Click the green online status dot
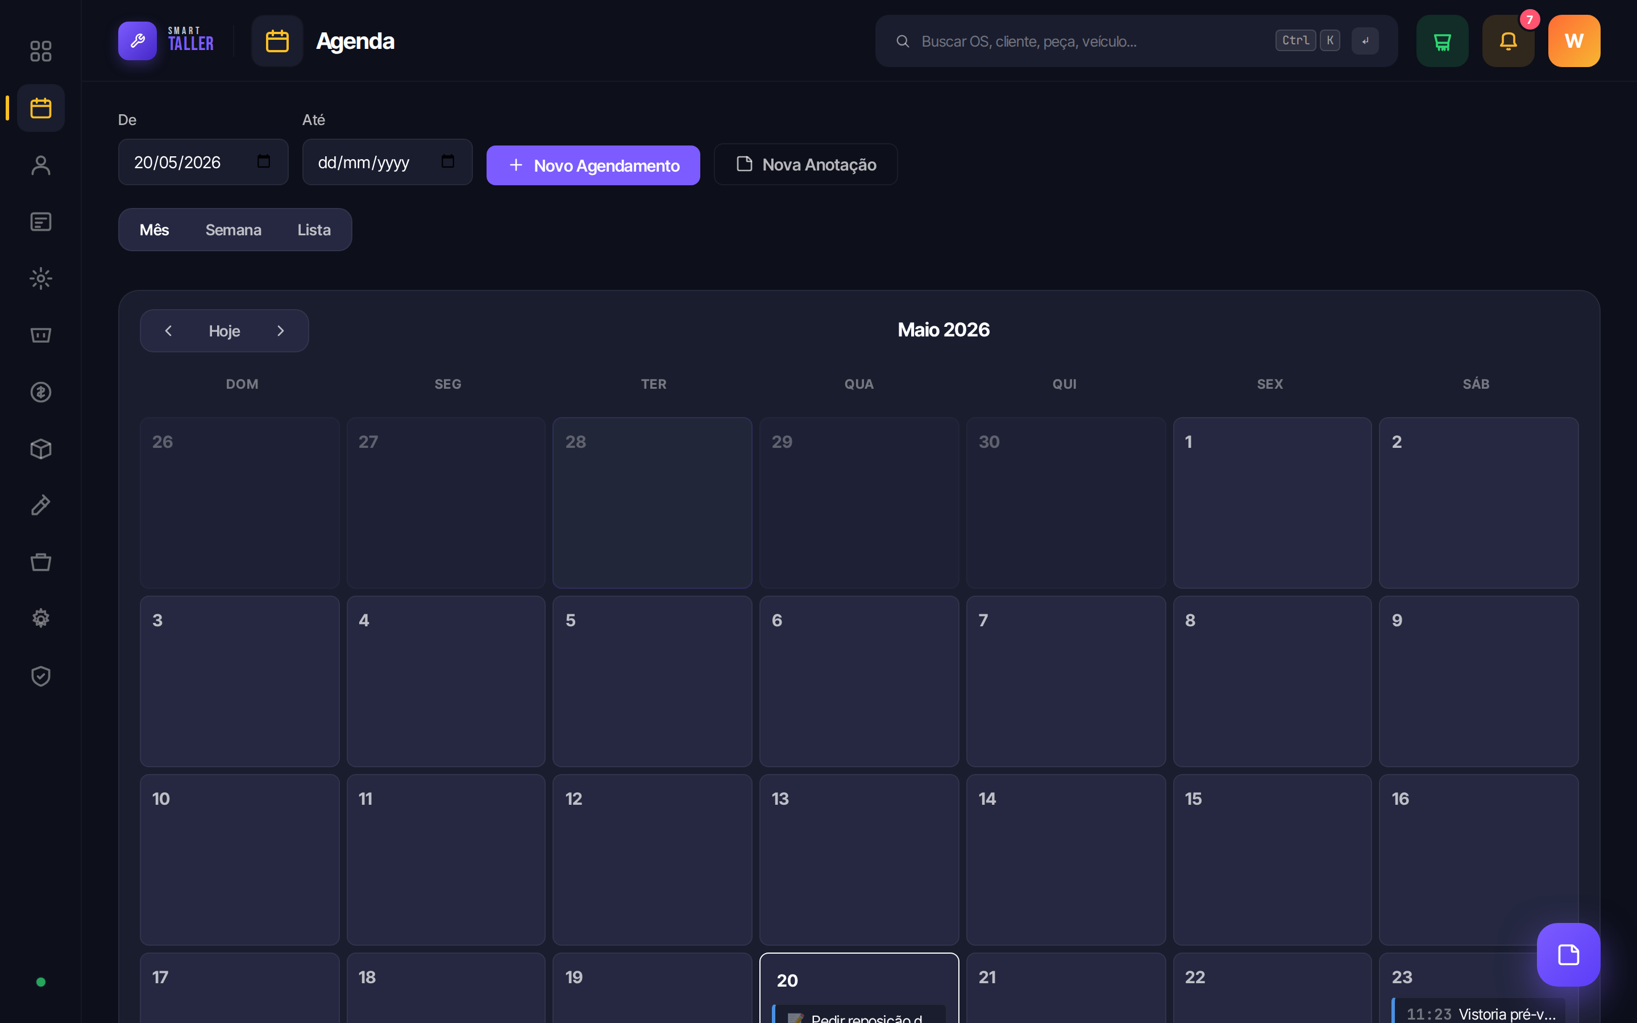Image resolution: width=1637 pixels, height=1023 pixels. coord(40,982)
